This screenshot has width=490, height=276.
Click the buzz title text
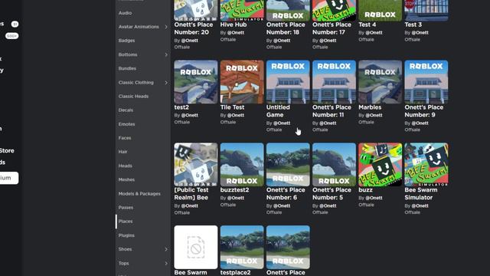tap(366, 189)
